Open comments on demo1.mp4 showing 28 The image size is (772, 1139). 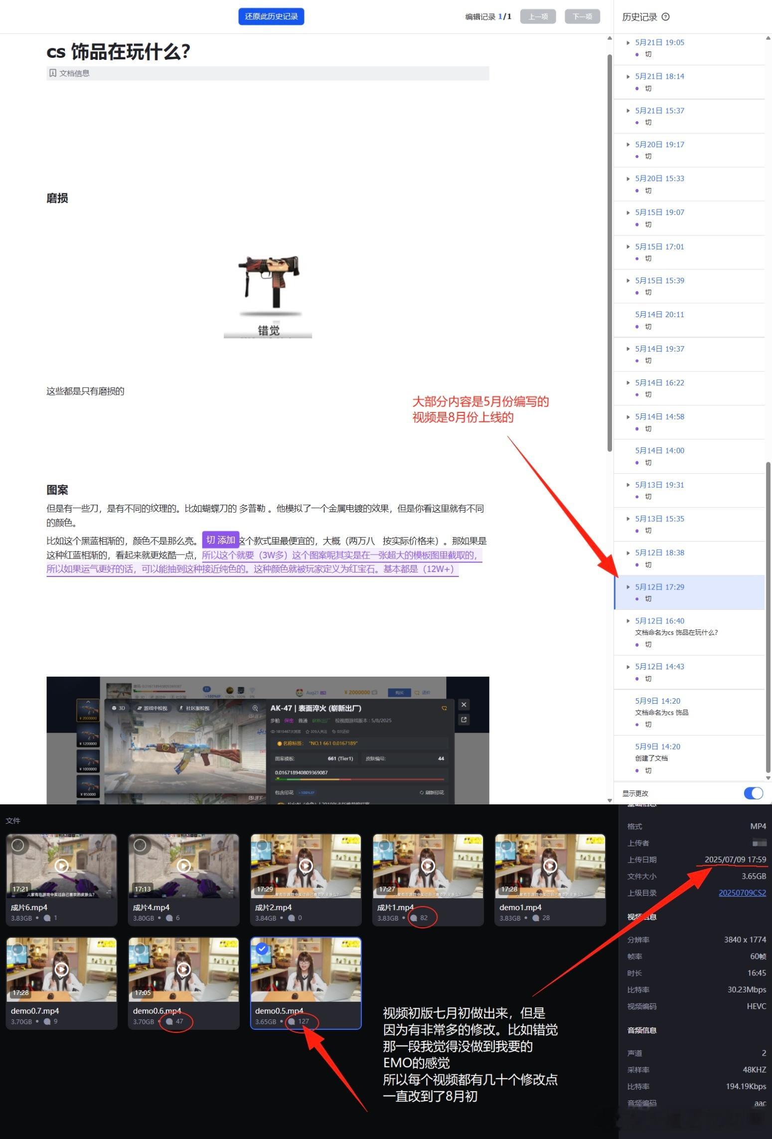(x=541, y=918)
